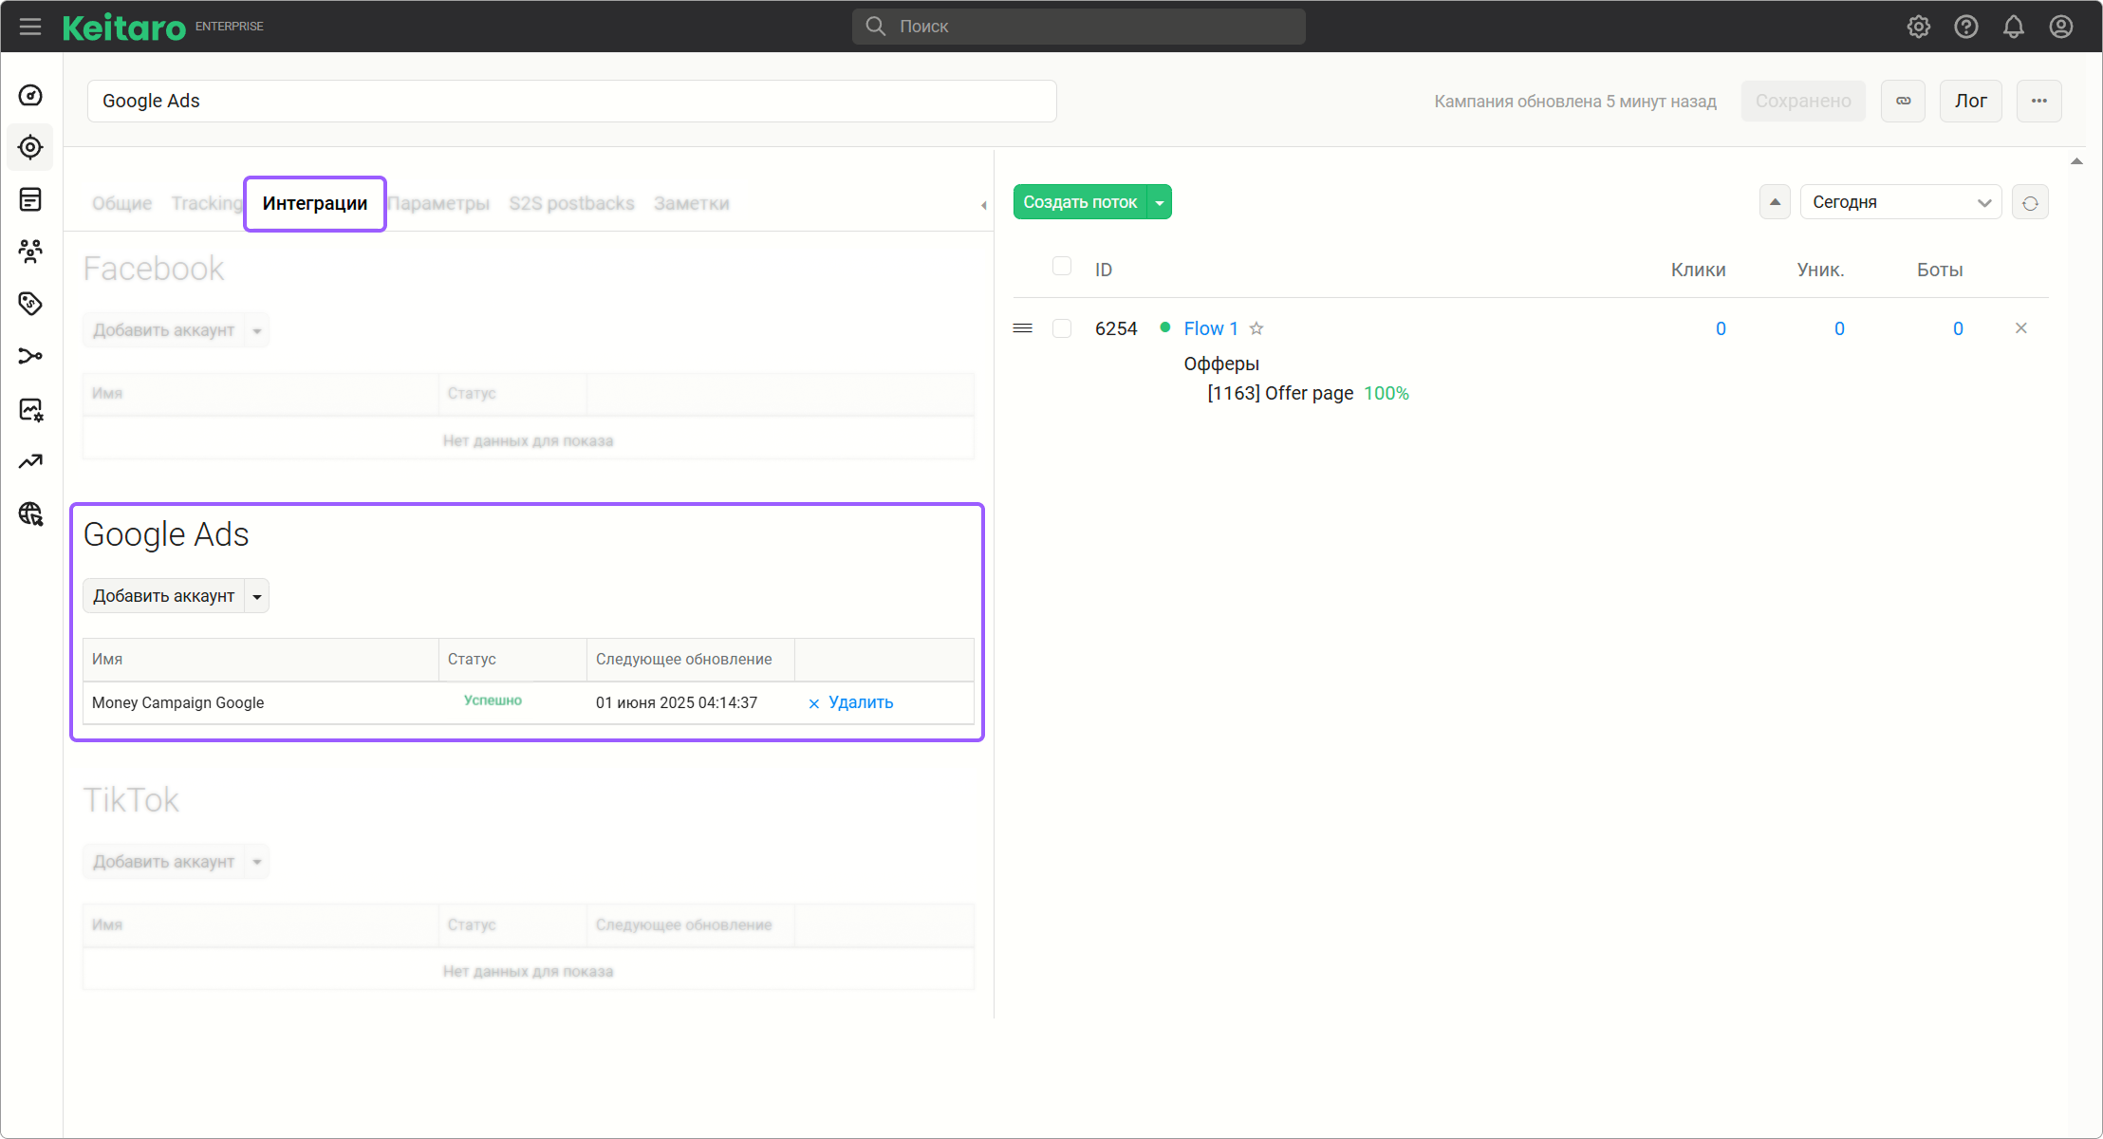Click the ID column header
The width and height of the screenshot is (2103, 1139).
(1104, 270)
